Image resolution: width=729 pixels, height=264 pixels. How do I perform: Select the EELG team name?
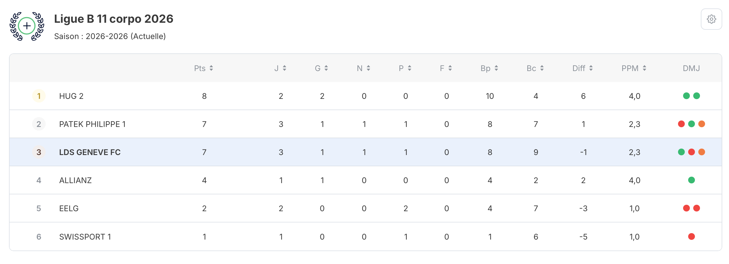[69, 208]
